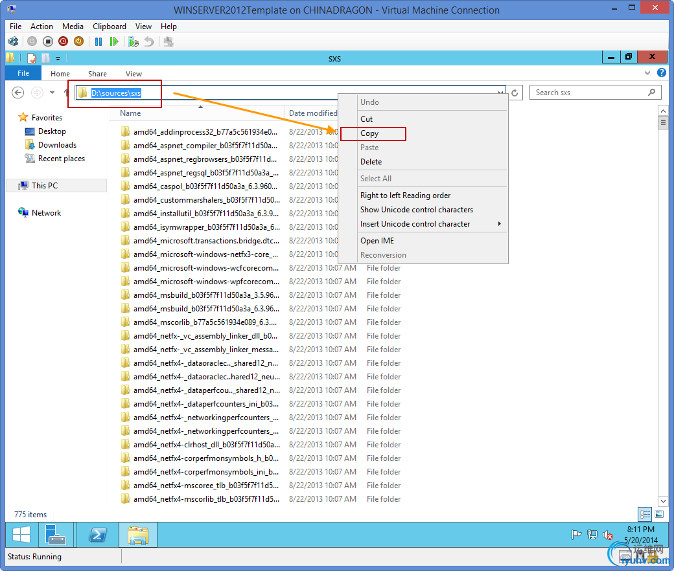Open the blue File tab in Explorer
The image size is (674, 571).
point(23,73)
